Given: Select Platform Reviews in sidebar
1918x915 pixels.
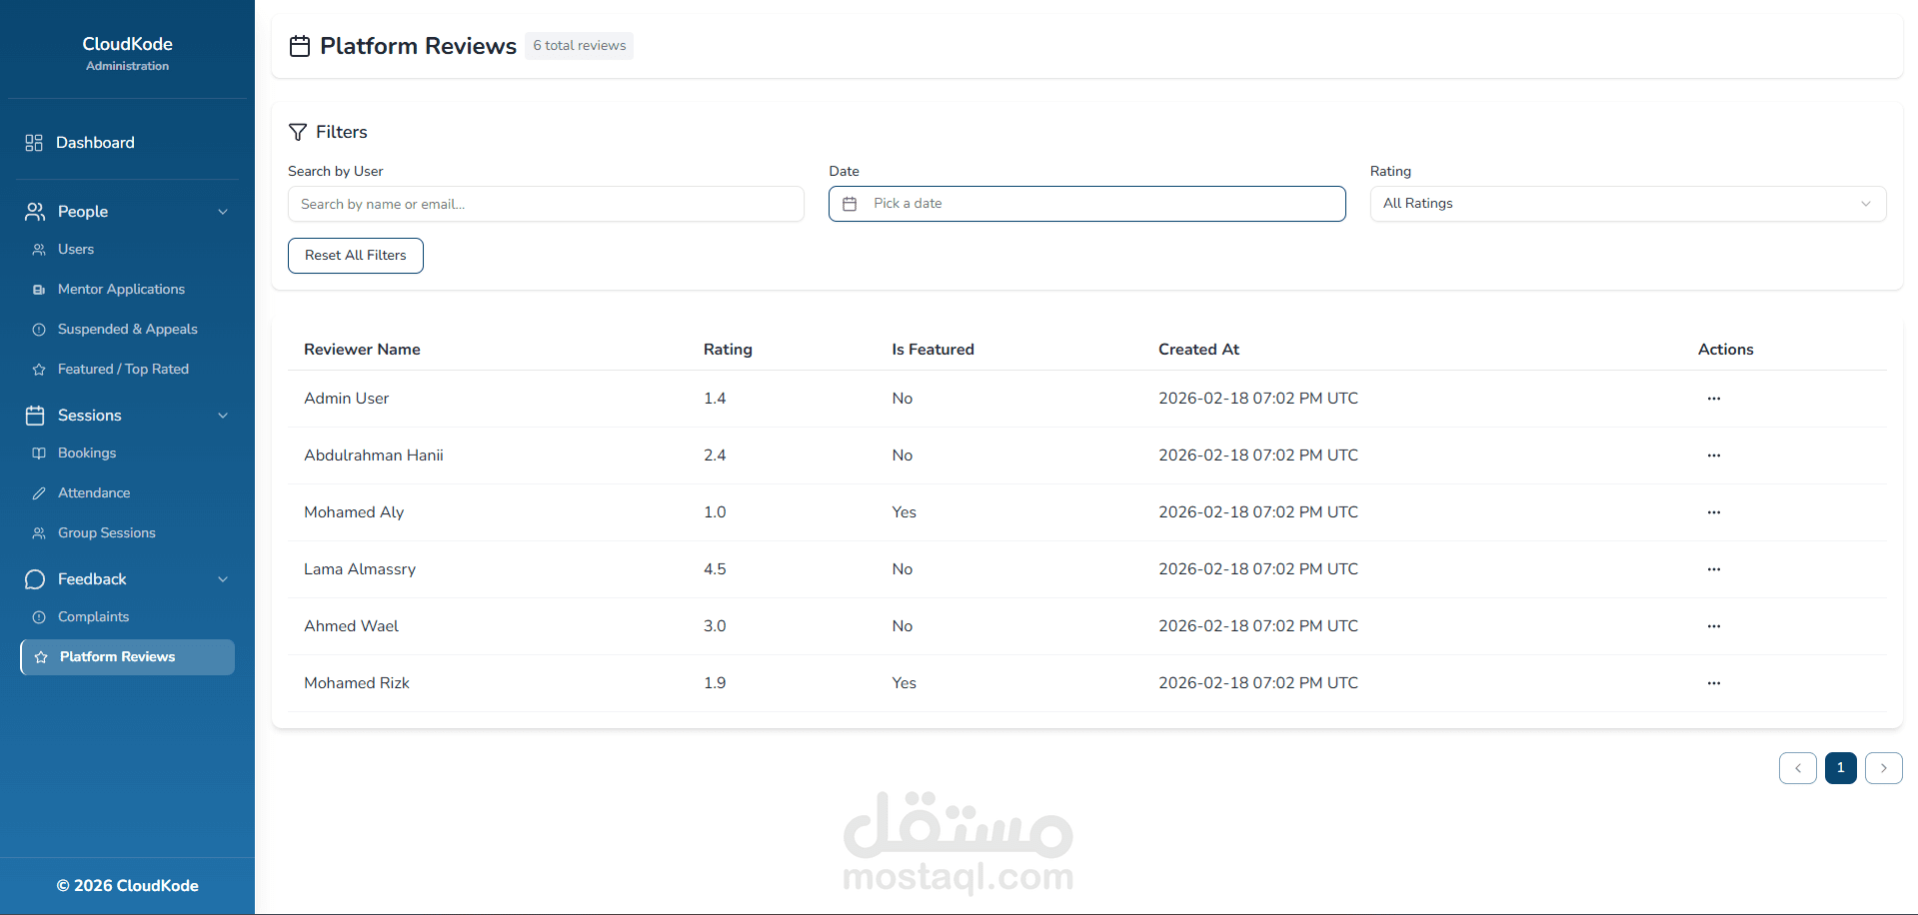Looking at the screenshot, I should click(127, 657).
